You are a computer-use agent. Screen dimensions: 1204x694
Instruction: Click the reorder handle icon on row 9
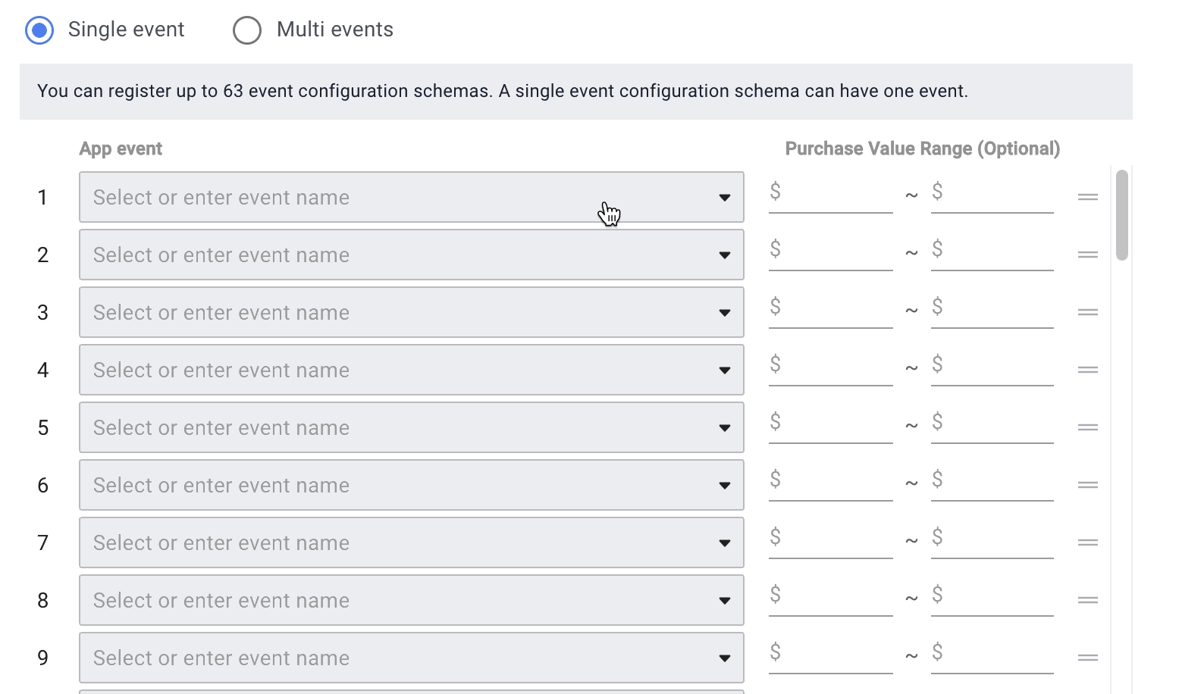(1088, 658)
